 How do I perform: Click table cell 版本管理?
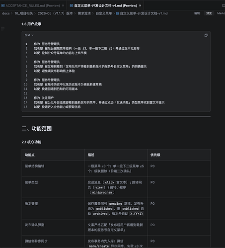(x=31, y=204)
